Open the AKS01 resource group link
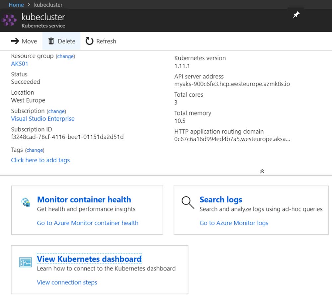Viewport: 332px width, 303px height. [20, 64]
